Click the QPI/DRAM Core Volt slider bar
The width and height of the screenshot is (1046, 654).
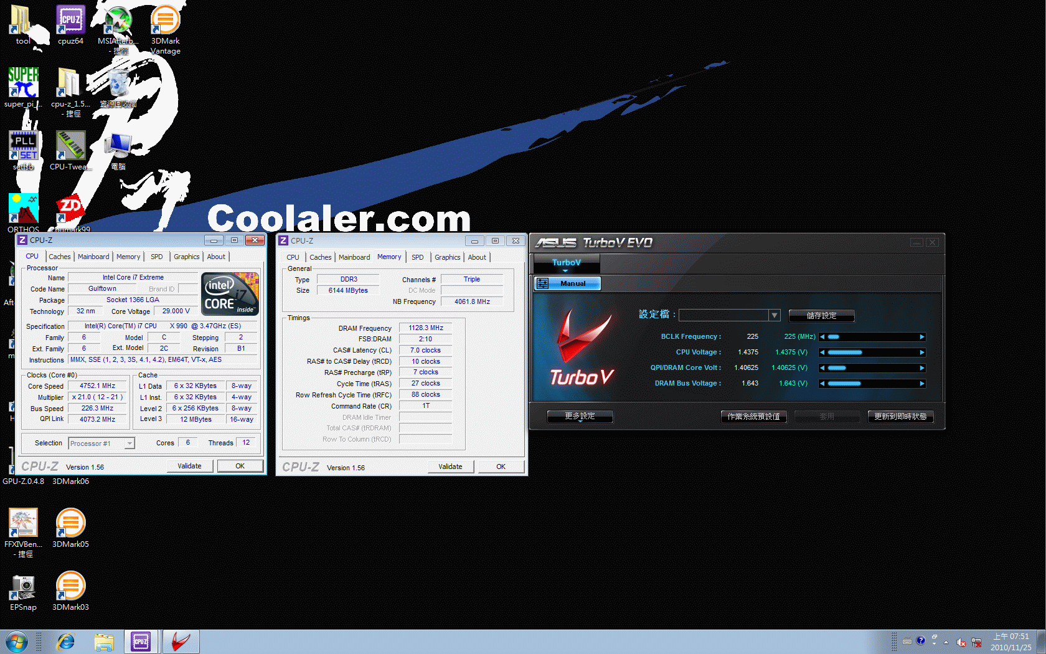click(872, 368)
